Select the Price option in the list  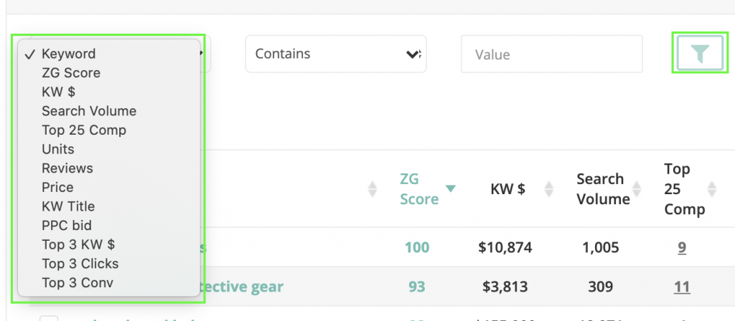tap(57, 187)
